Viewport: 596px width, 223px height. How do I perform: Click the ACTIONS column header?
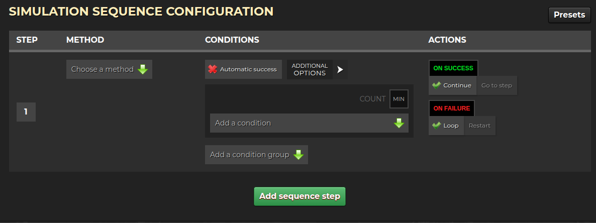(447, 40)
